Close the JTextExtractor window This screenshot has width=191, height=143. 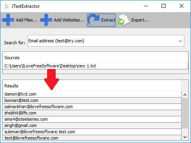182,6
